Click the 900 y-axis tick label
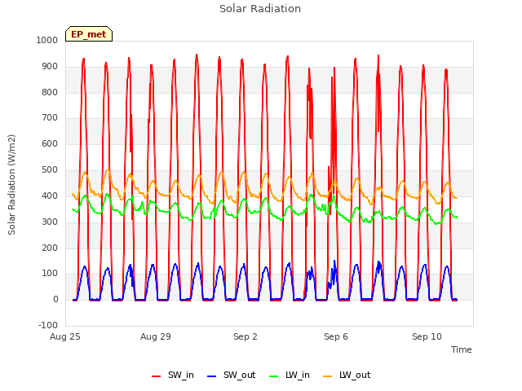The height and width of the screenshot is (391, 522). coord(50,67)
